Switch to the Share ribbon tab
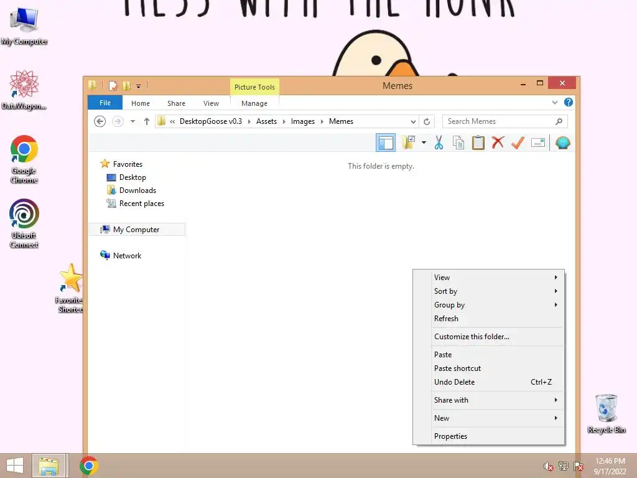Image resolution: width=637 pixels, height=478 pixels. [x=176, y=103]
